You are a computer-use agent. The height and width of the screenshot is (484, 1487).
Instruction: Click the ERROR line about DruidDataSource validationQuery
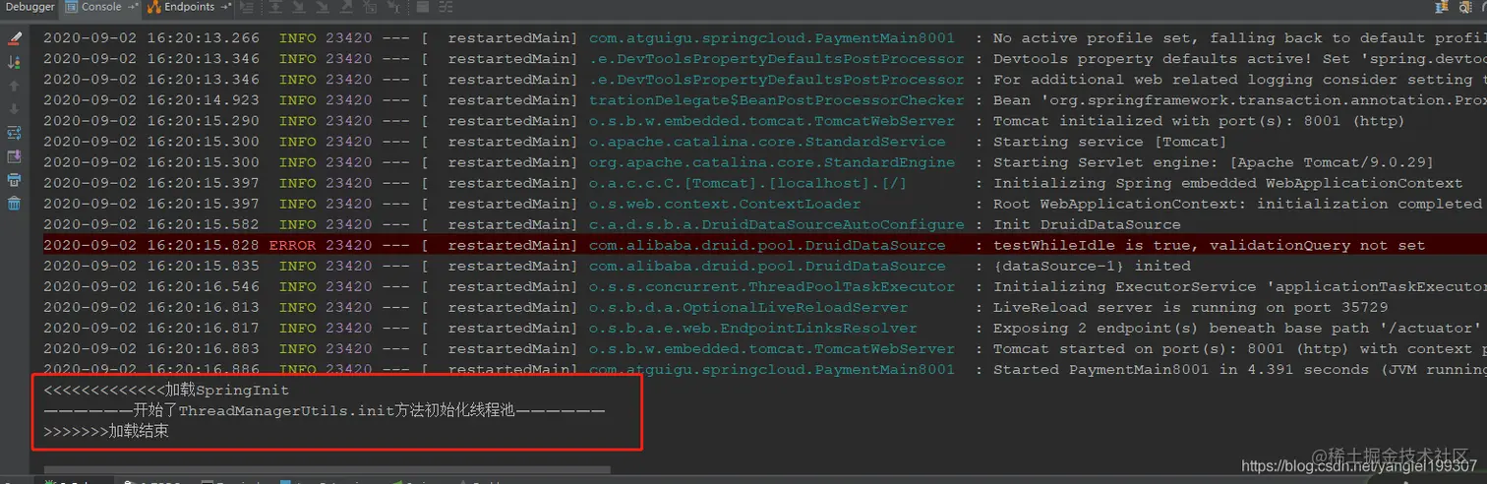coord(764,245)
